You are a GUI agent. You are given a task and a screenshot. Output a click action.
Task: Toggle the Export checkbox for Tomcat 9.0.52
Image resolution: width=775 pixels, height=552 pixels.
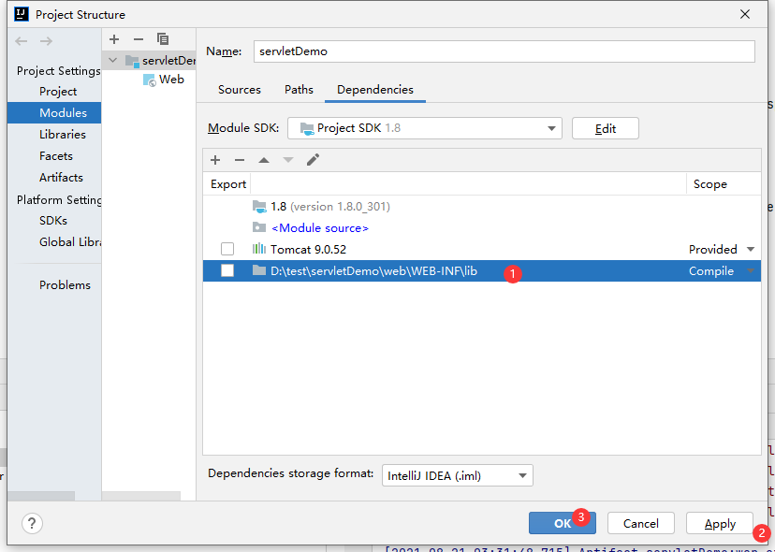click(227, 249)
